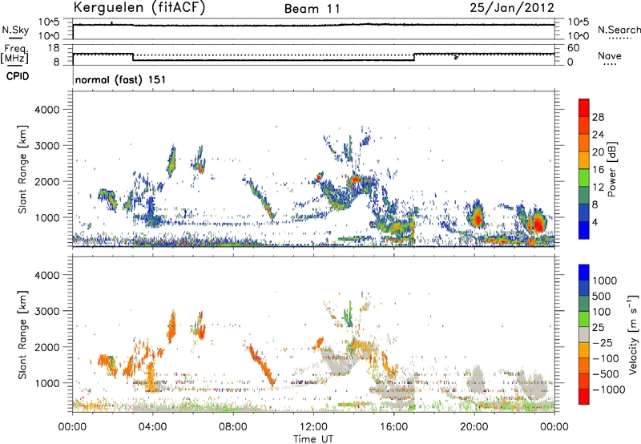This screenshot has height=444, width=641.
Task: Click the 08:00 time tick label
Action: pyautogui.click(x=233, y=427)
